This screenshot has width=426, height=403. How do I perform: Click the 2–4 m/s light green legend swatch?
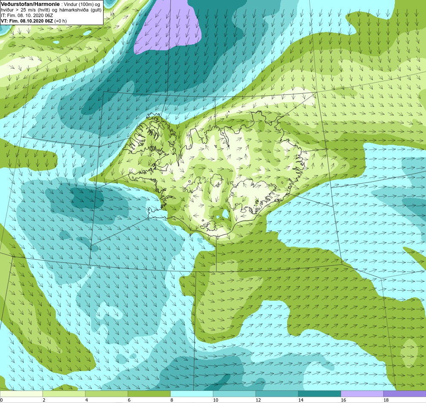64,394
